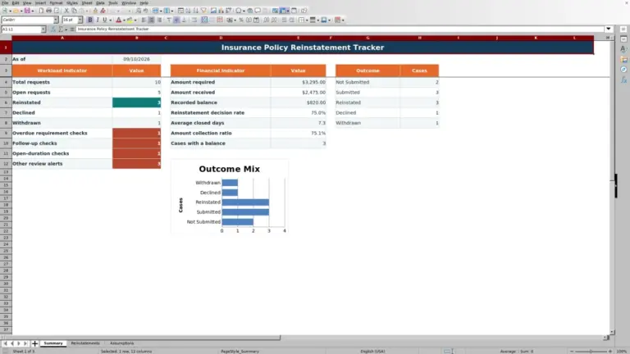Open font color dropdown arrow
The width and height of the screenshot is (630, 354).
point(124,20)
